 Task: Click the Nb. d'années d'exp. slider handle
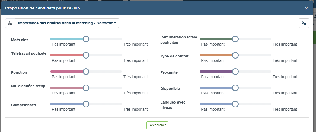click(86, 88)
